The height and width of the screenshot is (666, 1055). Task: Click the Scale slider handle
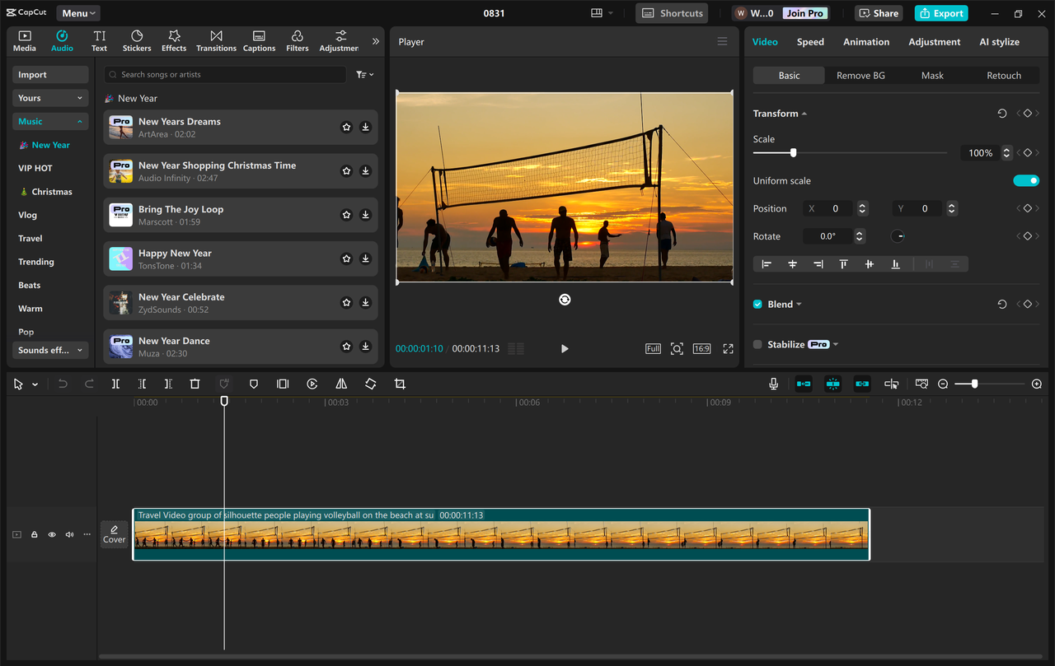click(793, 153)
